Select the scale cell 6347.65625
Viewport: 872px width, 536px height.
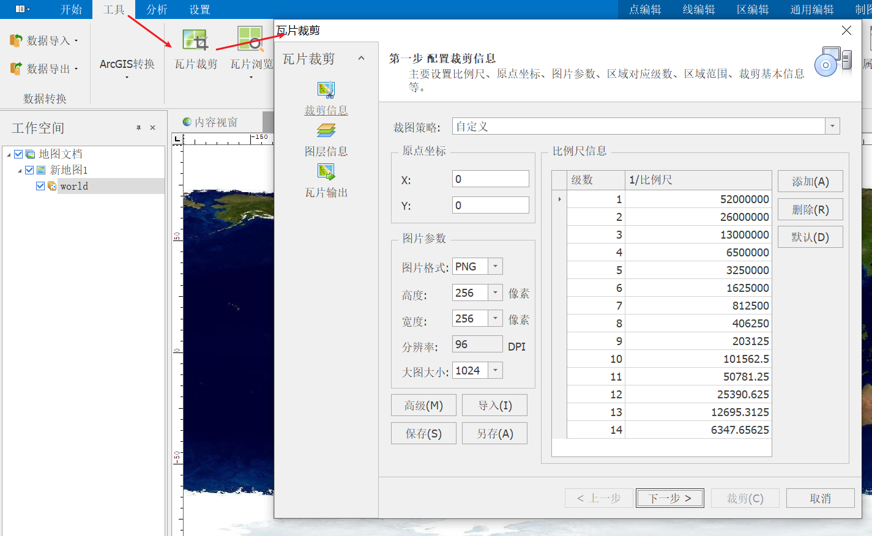[698, 430]
